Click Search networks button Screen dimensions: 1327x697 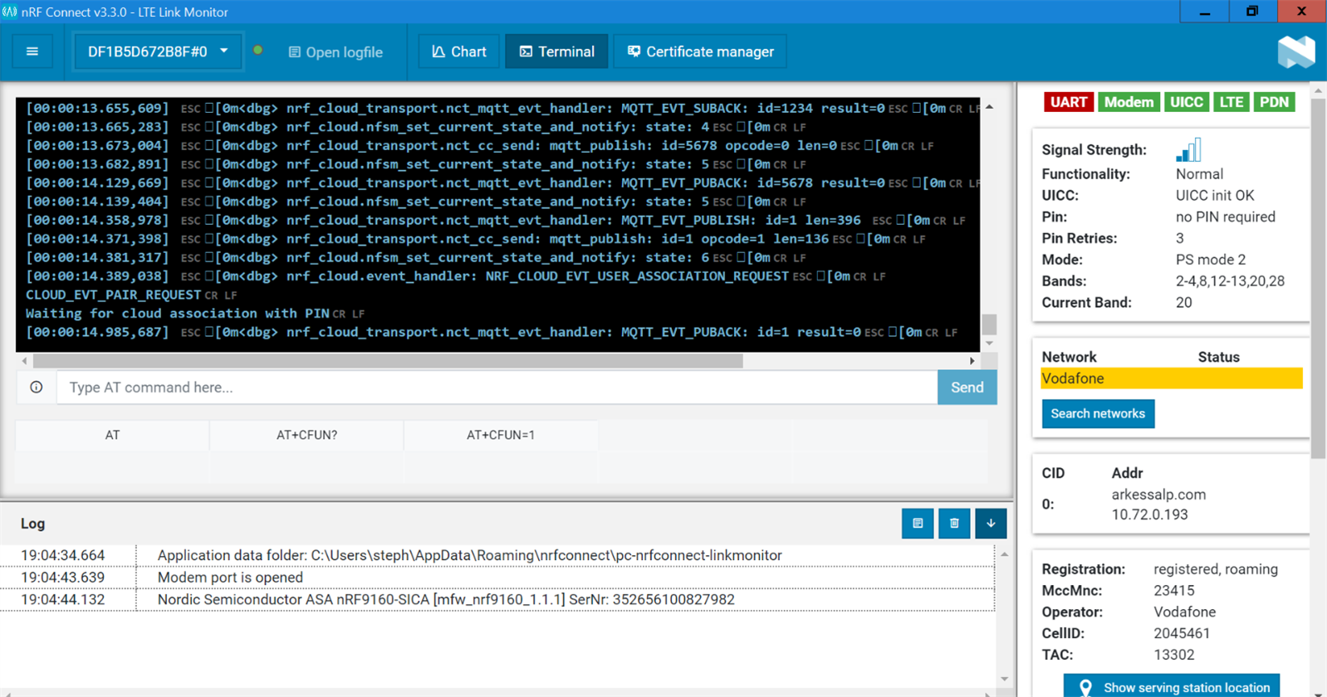[1098, 413]
